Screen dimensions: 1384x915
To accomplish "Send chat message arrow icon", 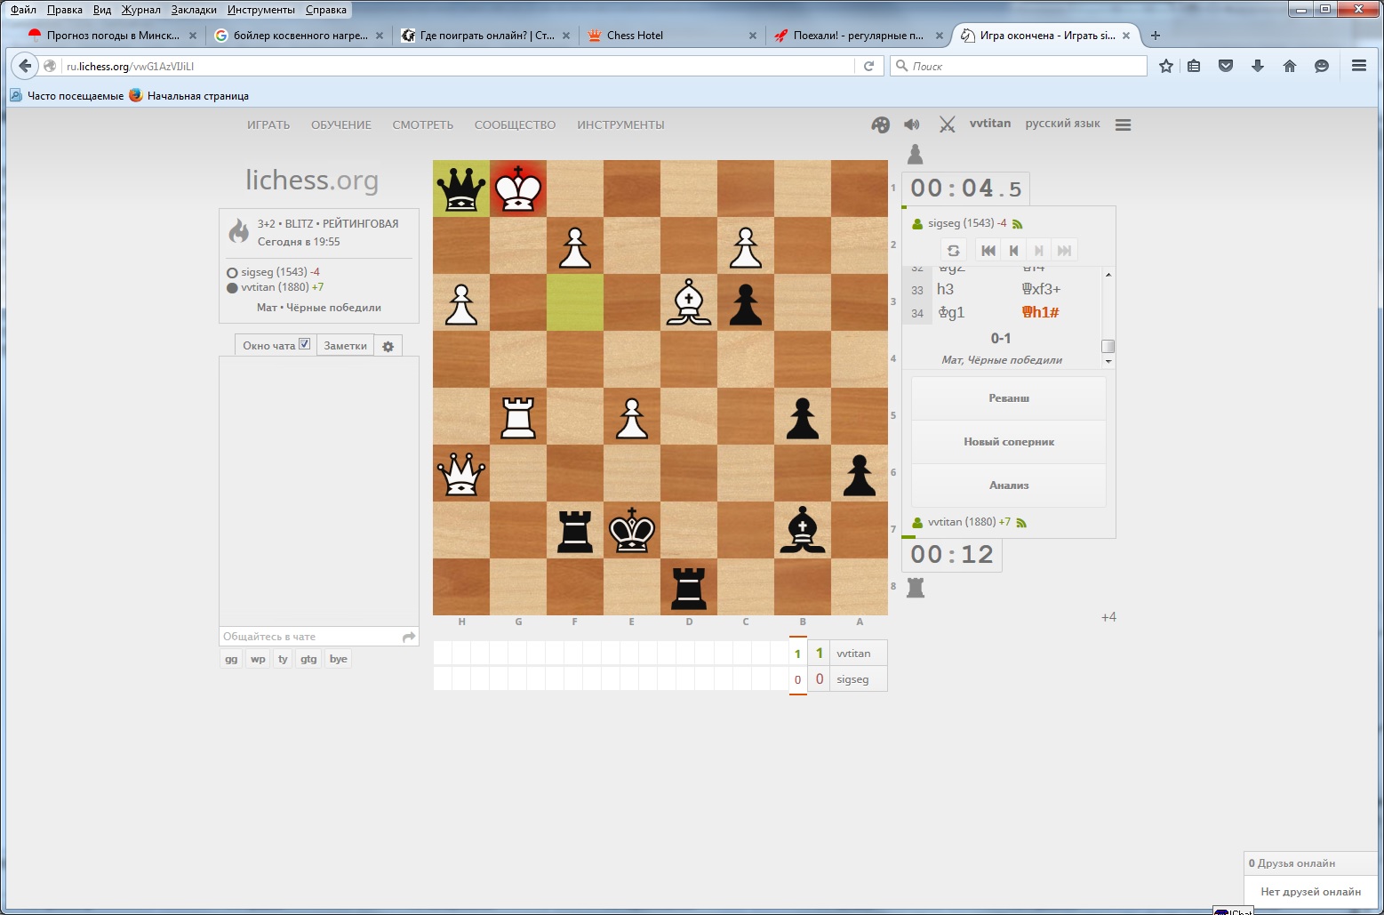I will (x=409, y=637).
